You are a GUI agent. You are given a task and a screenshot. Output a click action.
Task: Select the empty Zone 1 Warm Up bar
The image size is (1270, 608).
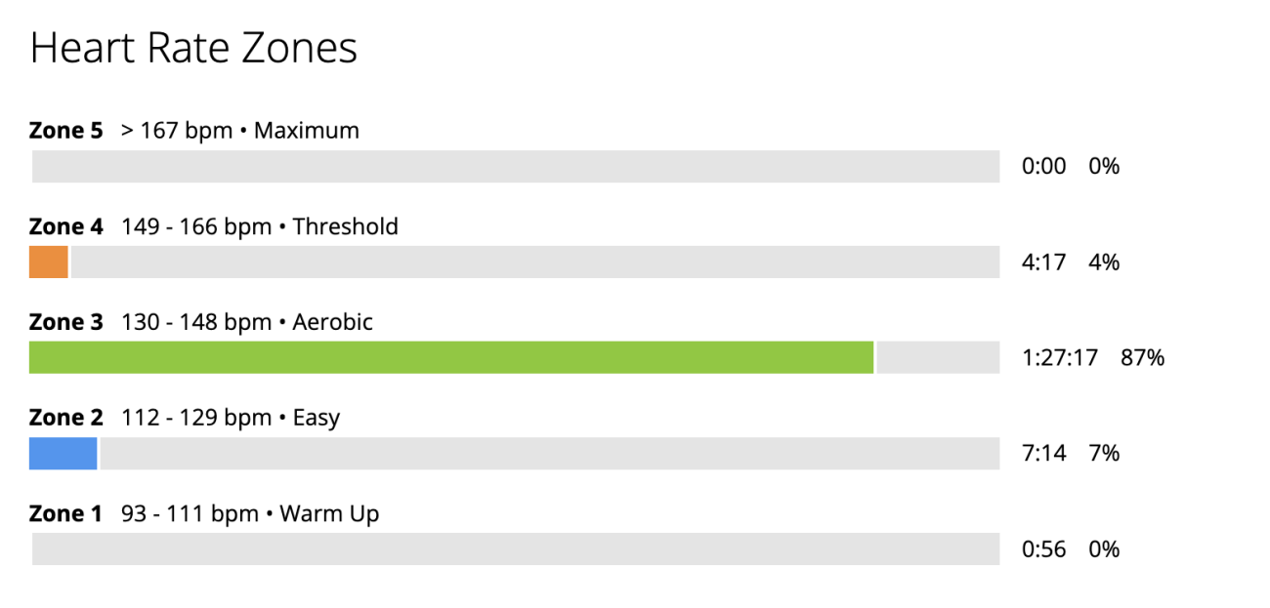tap(516, 548)
